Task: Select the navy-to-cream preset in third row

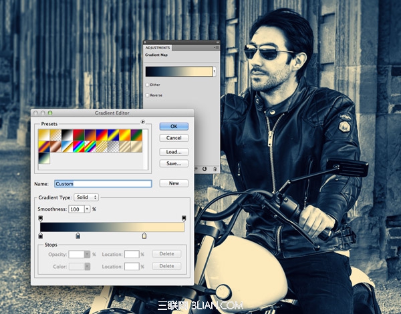Action: pos(44,158)
